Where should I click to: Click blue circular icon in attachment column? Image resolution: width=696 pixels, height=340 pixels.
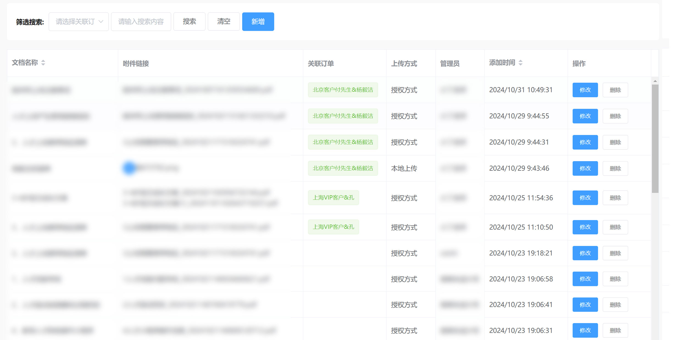point(129,168)
